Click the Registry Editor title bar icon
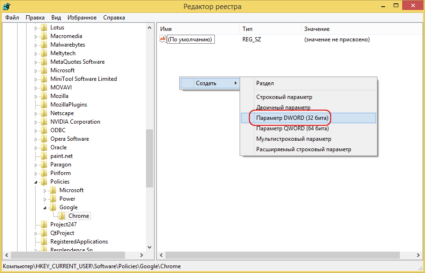This screenshot has width=425, height=273. coord(7,6)
